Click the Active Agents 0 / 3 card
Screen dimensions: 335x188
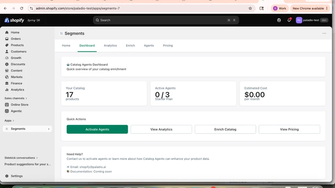coord(193,94)
